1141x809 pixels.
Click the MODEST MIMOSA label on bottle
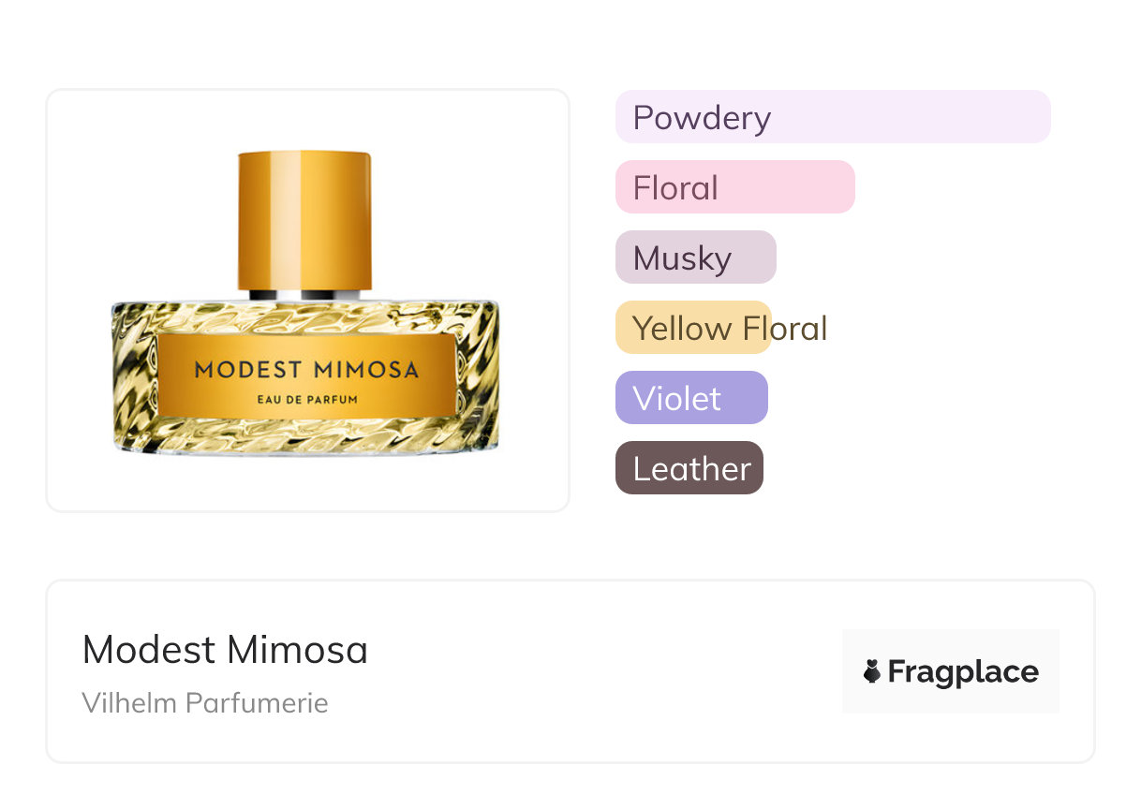click(306, 370)
